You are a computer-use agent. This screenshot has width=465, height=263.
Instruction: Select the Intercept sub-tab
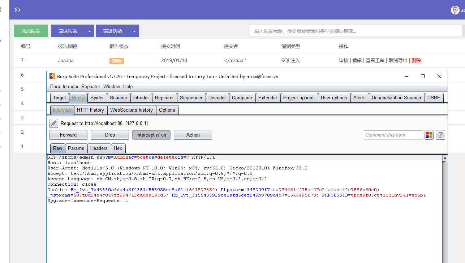(x=62, y=110)
